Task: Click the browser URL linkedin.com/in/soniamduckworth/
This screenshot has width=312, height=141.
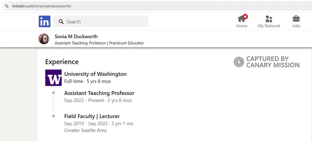Action: 42,6
